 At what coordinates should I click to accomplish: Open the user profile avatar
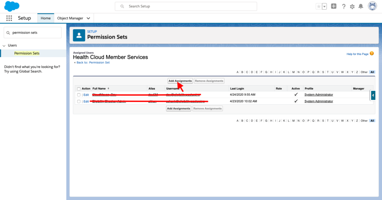click(372, 6)
